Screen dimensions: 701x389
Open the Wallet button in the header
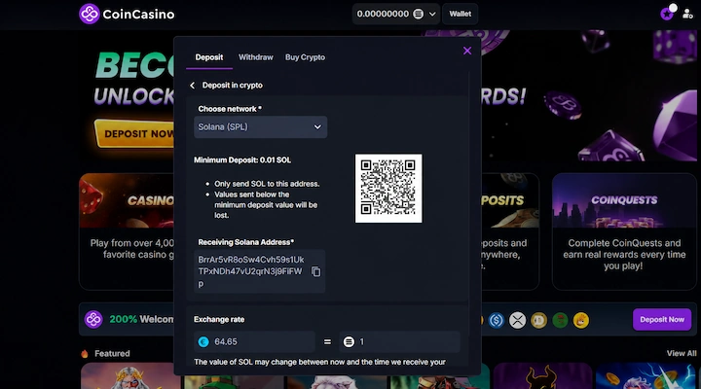point(460,14)
